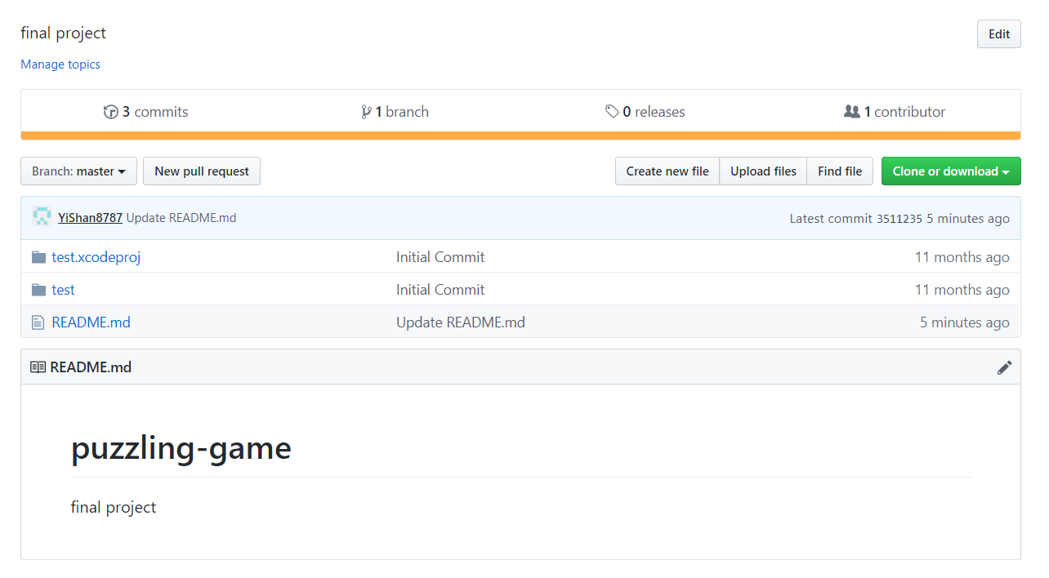View the 3 commits link

tap(146, 112)
